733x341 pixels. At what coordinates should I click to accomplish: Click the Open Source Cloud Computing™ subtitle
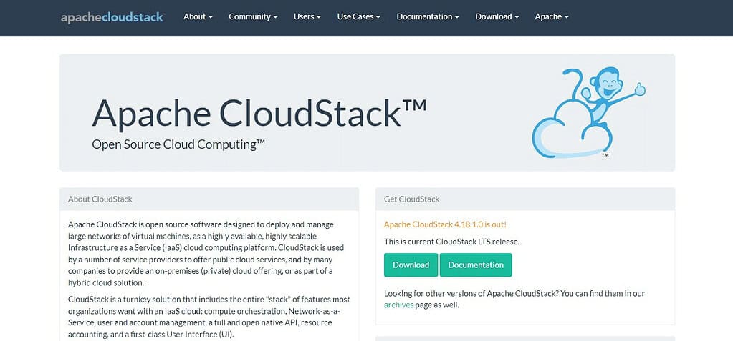(178, 144)
